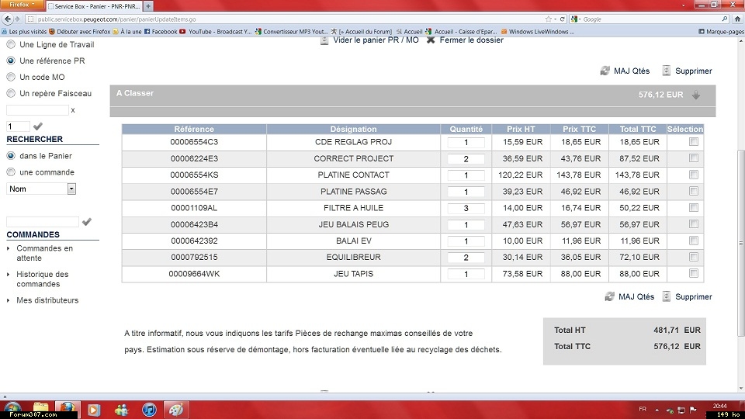
Task: Select une commande radio button
Action: 11,172
